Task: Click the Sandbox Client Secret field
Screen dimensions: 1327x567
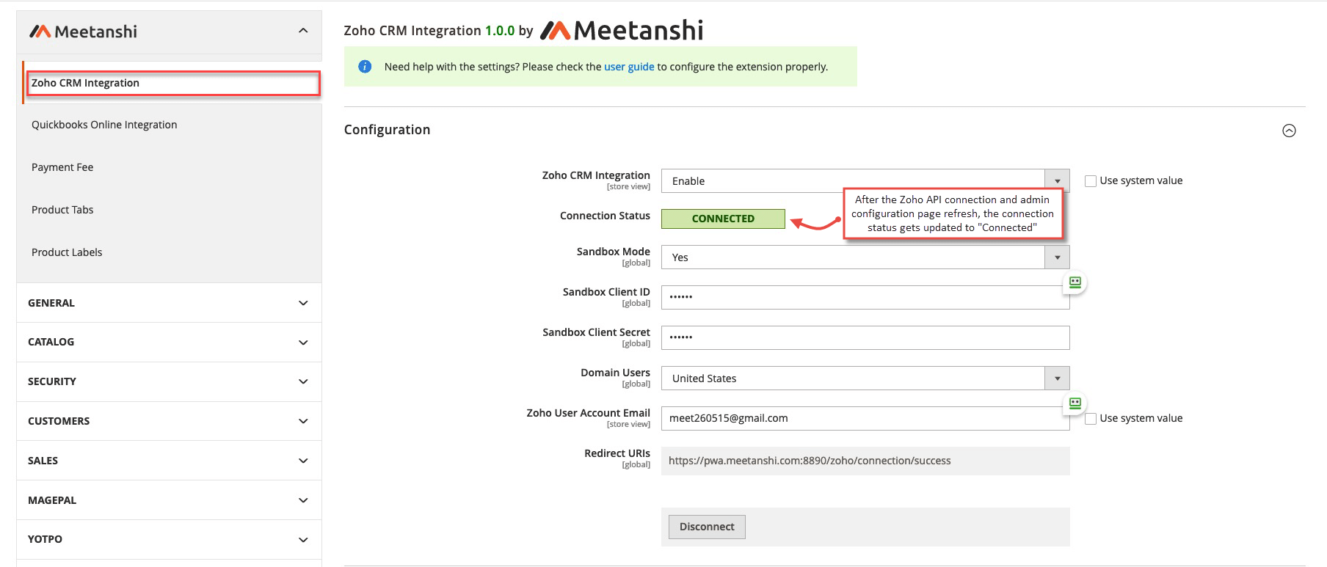Action: [865, 337]
